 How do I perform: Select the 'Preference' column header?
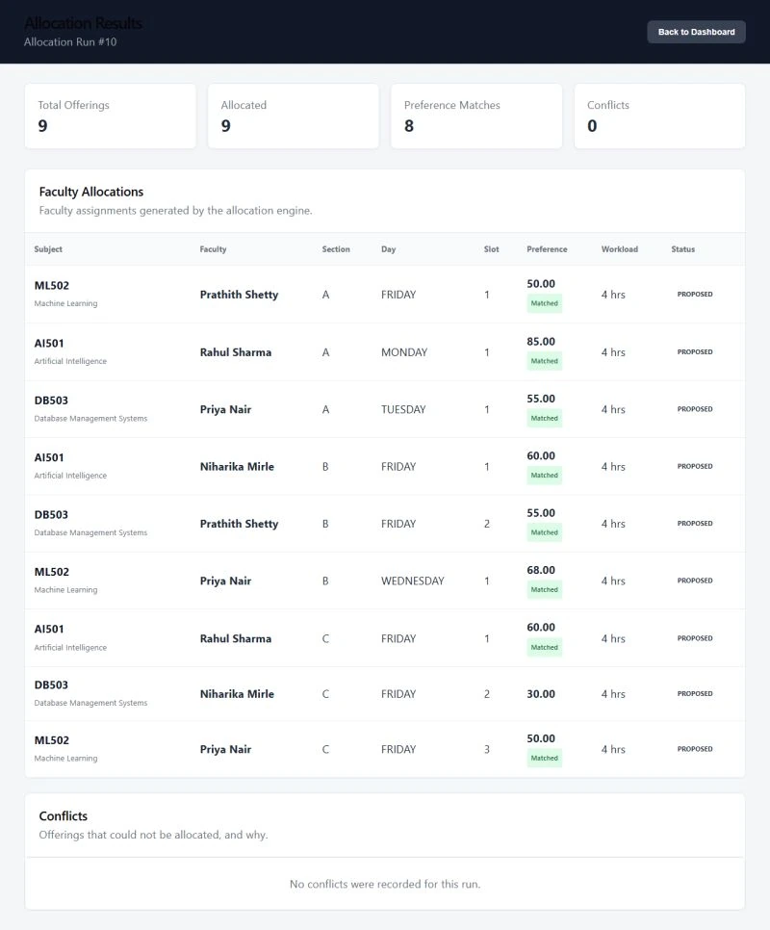point(547,249)
